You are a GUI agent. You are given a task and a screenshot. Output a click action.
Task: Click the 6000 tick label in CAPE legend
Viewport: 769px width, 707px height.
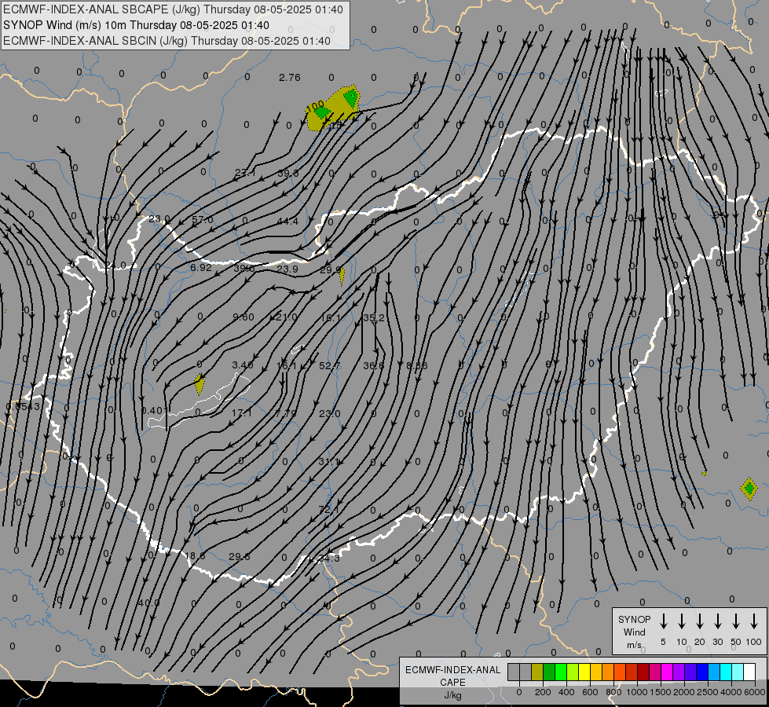755,692
